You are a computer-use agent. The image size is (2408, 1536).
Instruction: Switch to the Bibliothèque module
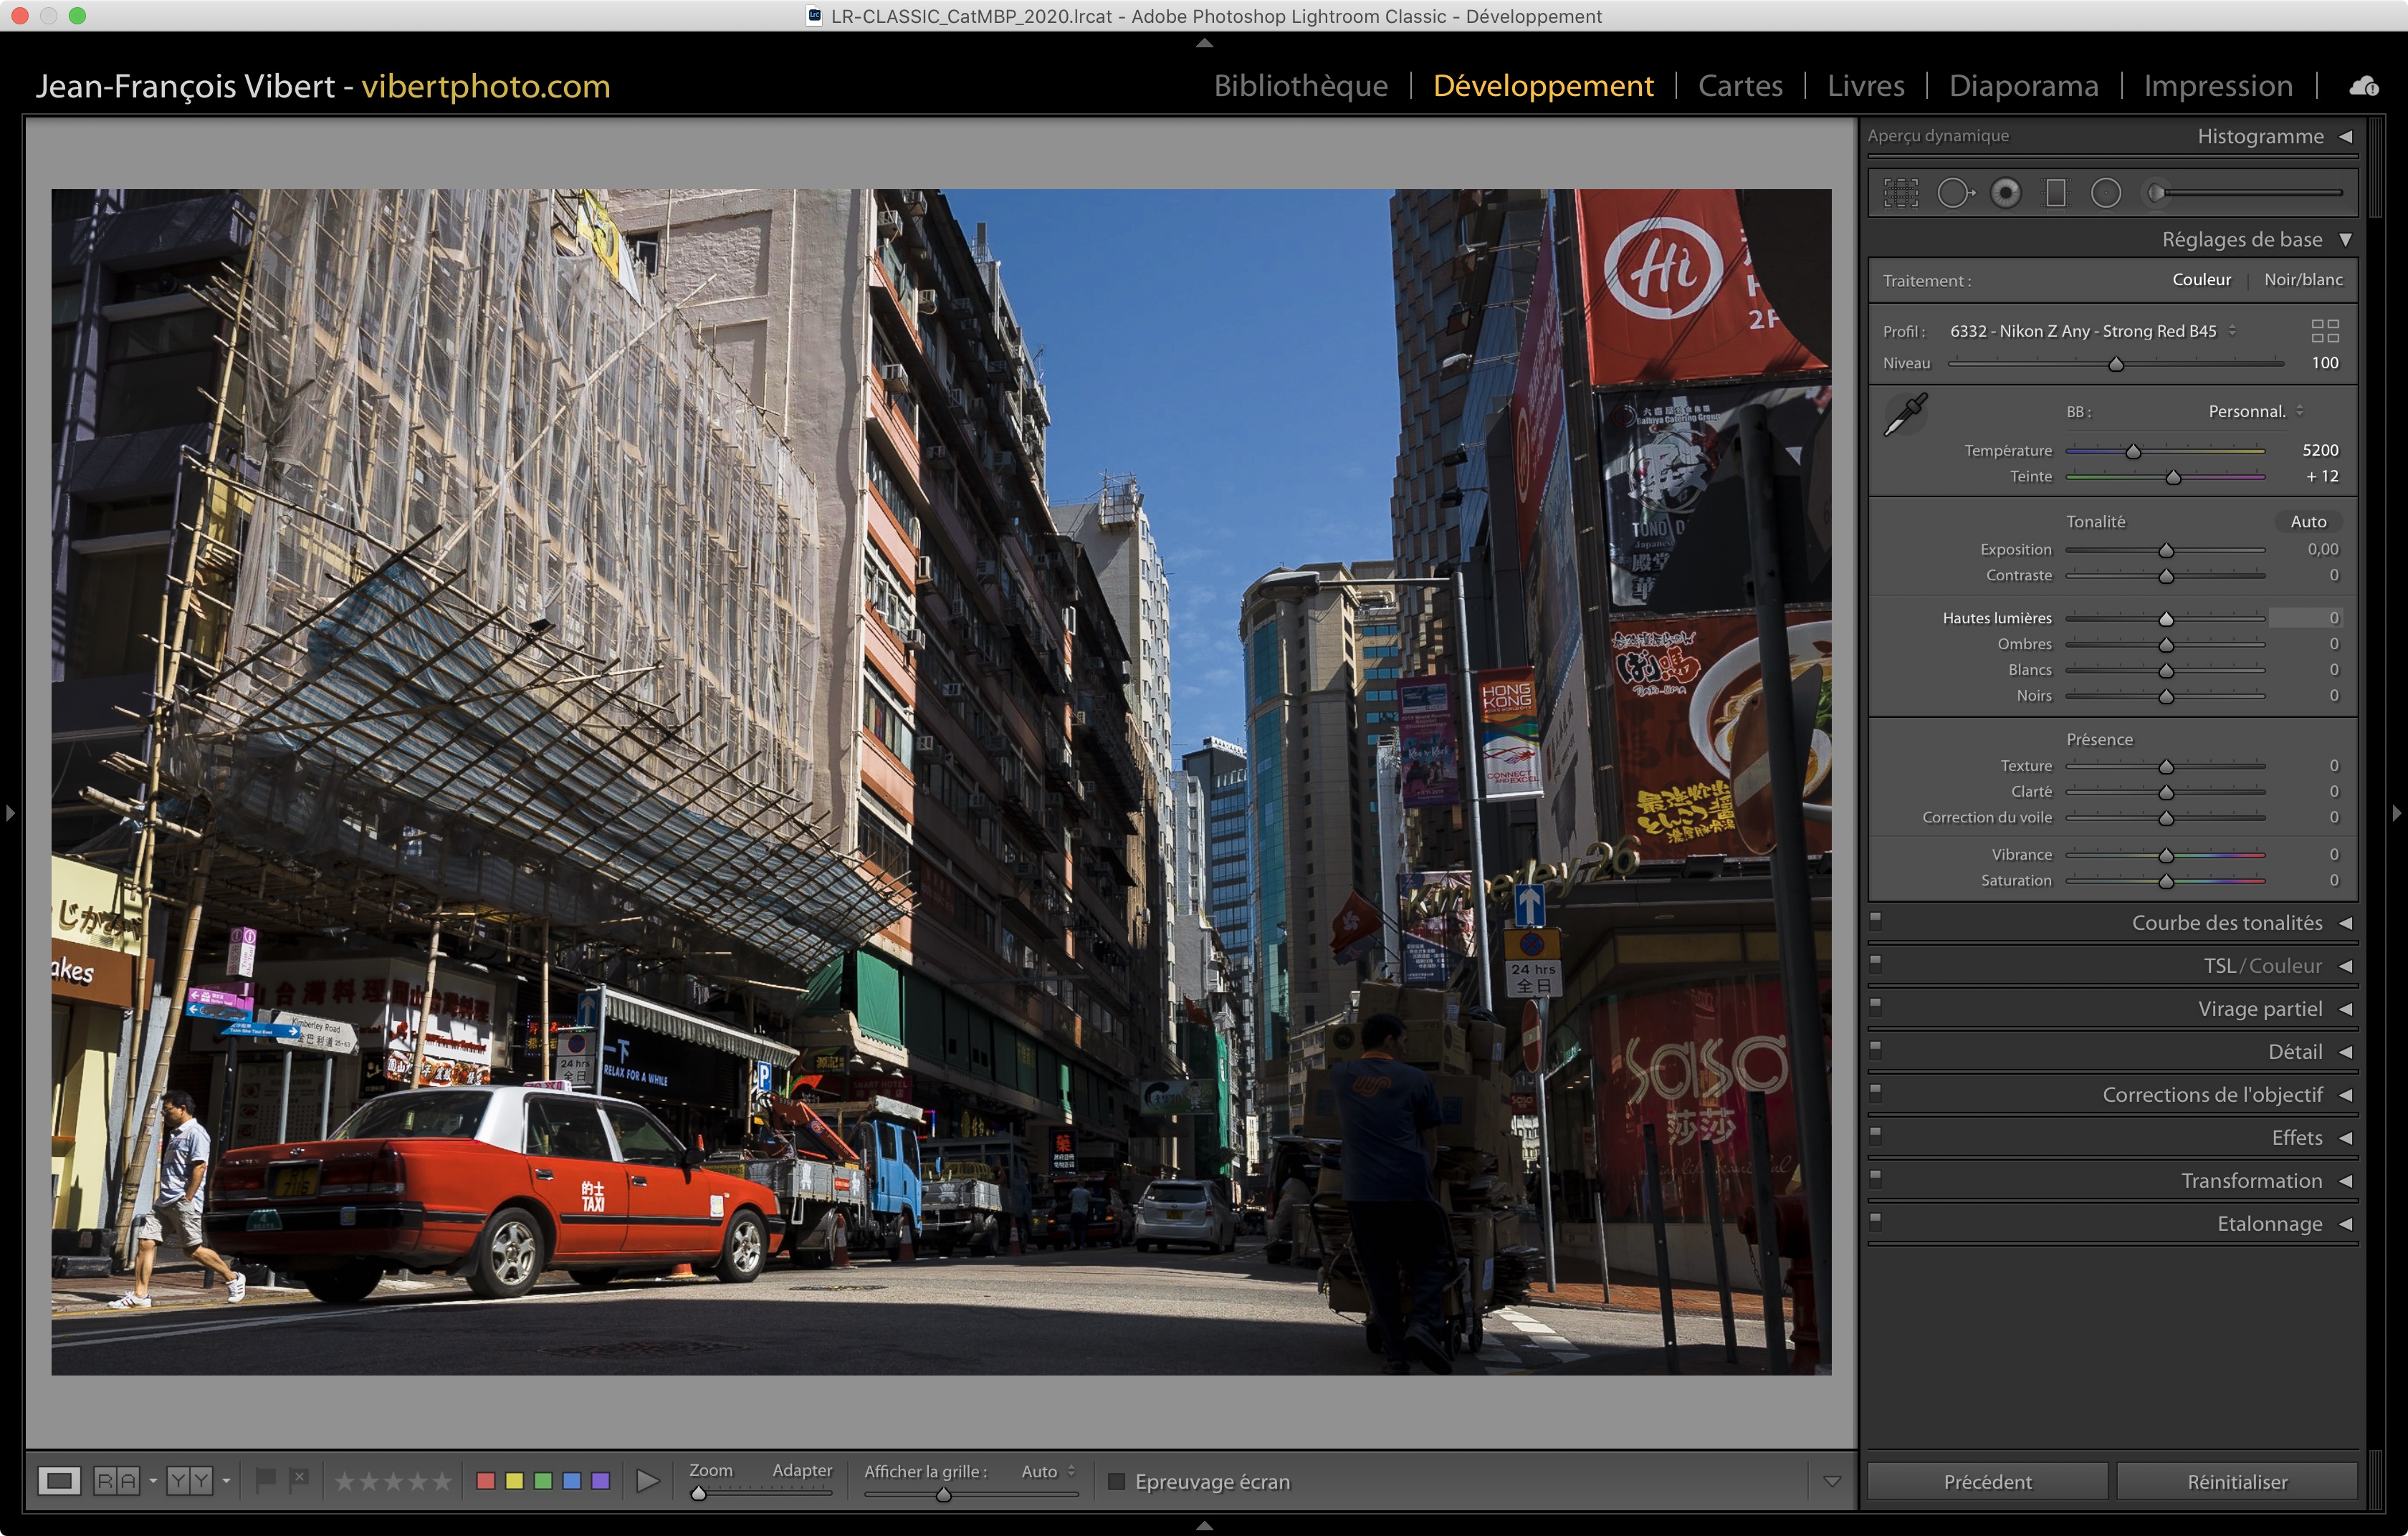(x=1300, y=86)
